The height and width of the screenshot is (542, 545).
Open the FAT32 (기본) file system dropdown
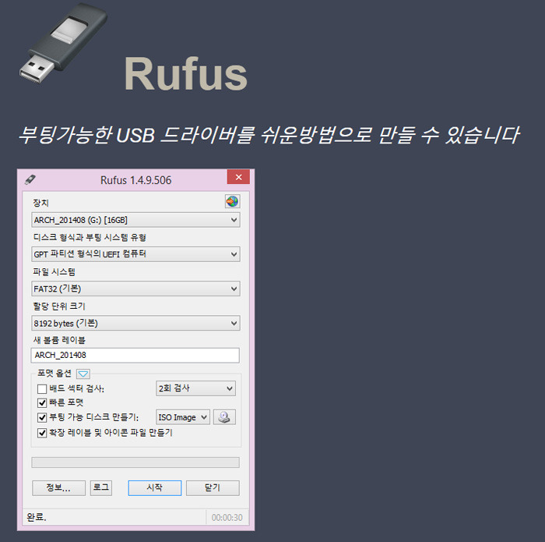[x=135, y=289]
